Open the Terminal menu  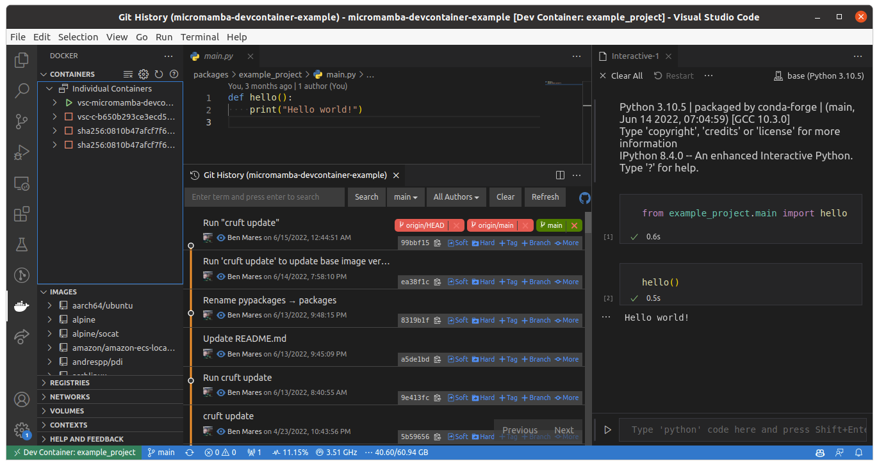200,37
